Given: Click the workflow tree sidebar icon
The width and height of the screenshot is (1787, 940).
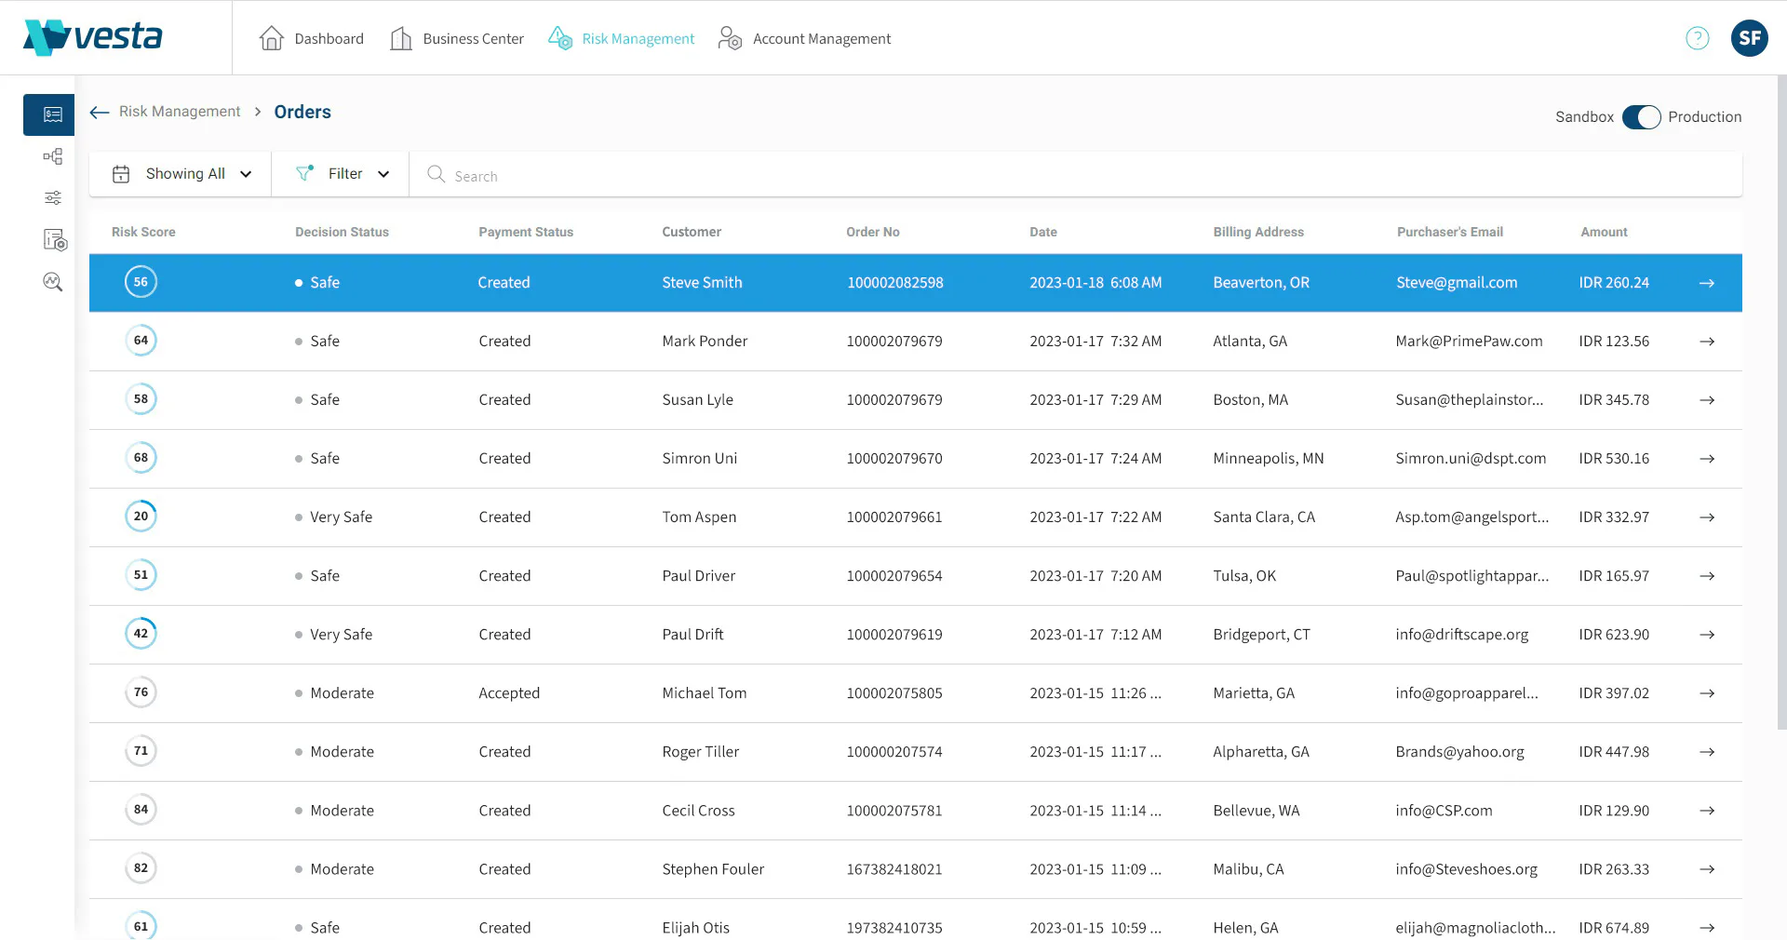Looking at the screenshot, I should [53, 156].
